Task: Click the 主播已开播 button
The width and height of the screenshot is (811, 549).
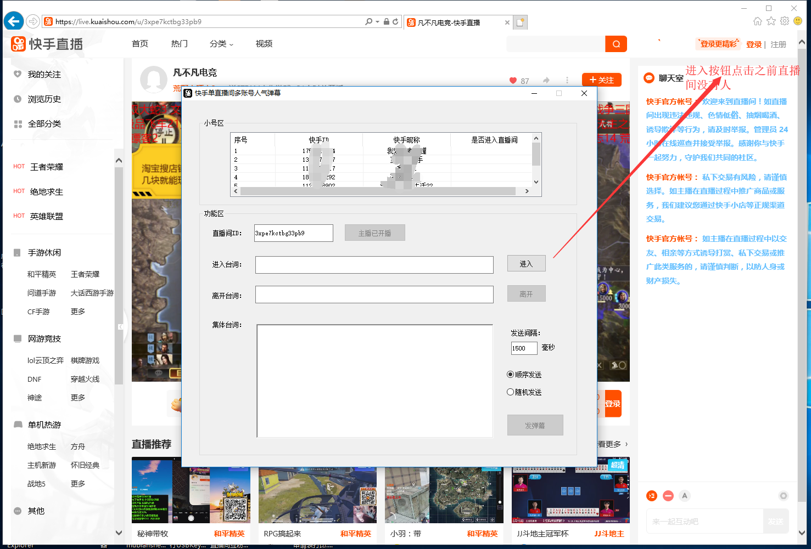Action: click(x=375, y=233)
